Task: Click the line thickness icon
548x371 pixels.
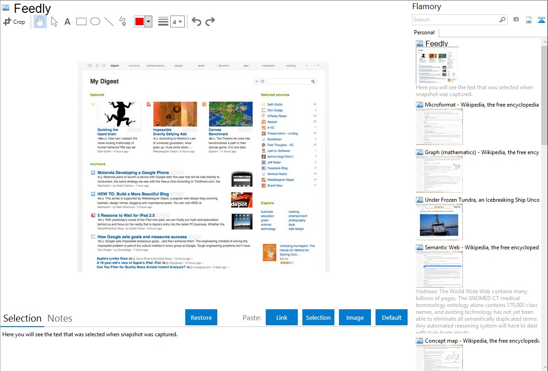Action: [x=163, y=22]
